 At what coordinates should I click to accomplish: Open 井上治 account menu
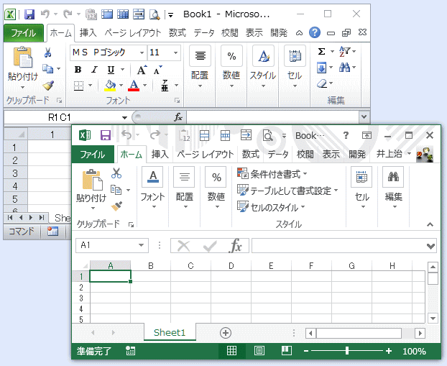click(x=394, y=154)
